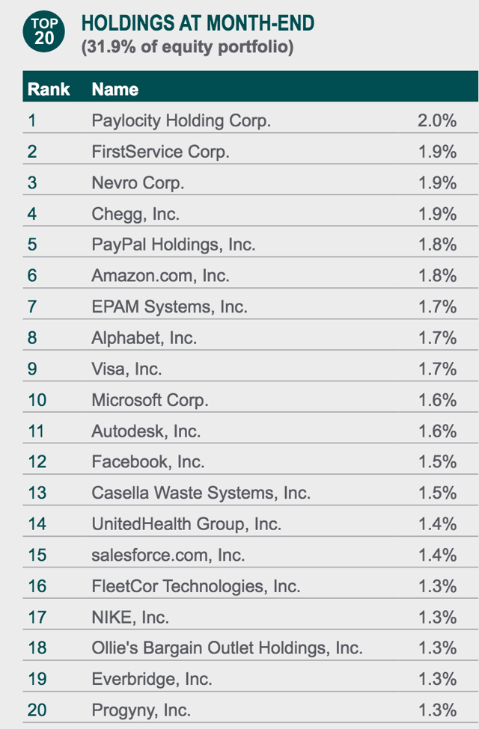This screenshot has width=479, height=729.
Task: Click the 2.0% value for Paylocity
Action: coord(437,121)
